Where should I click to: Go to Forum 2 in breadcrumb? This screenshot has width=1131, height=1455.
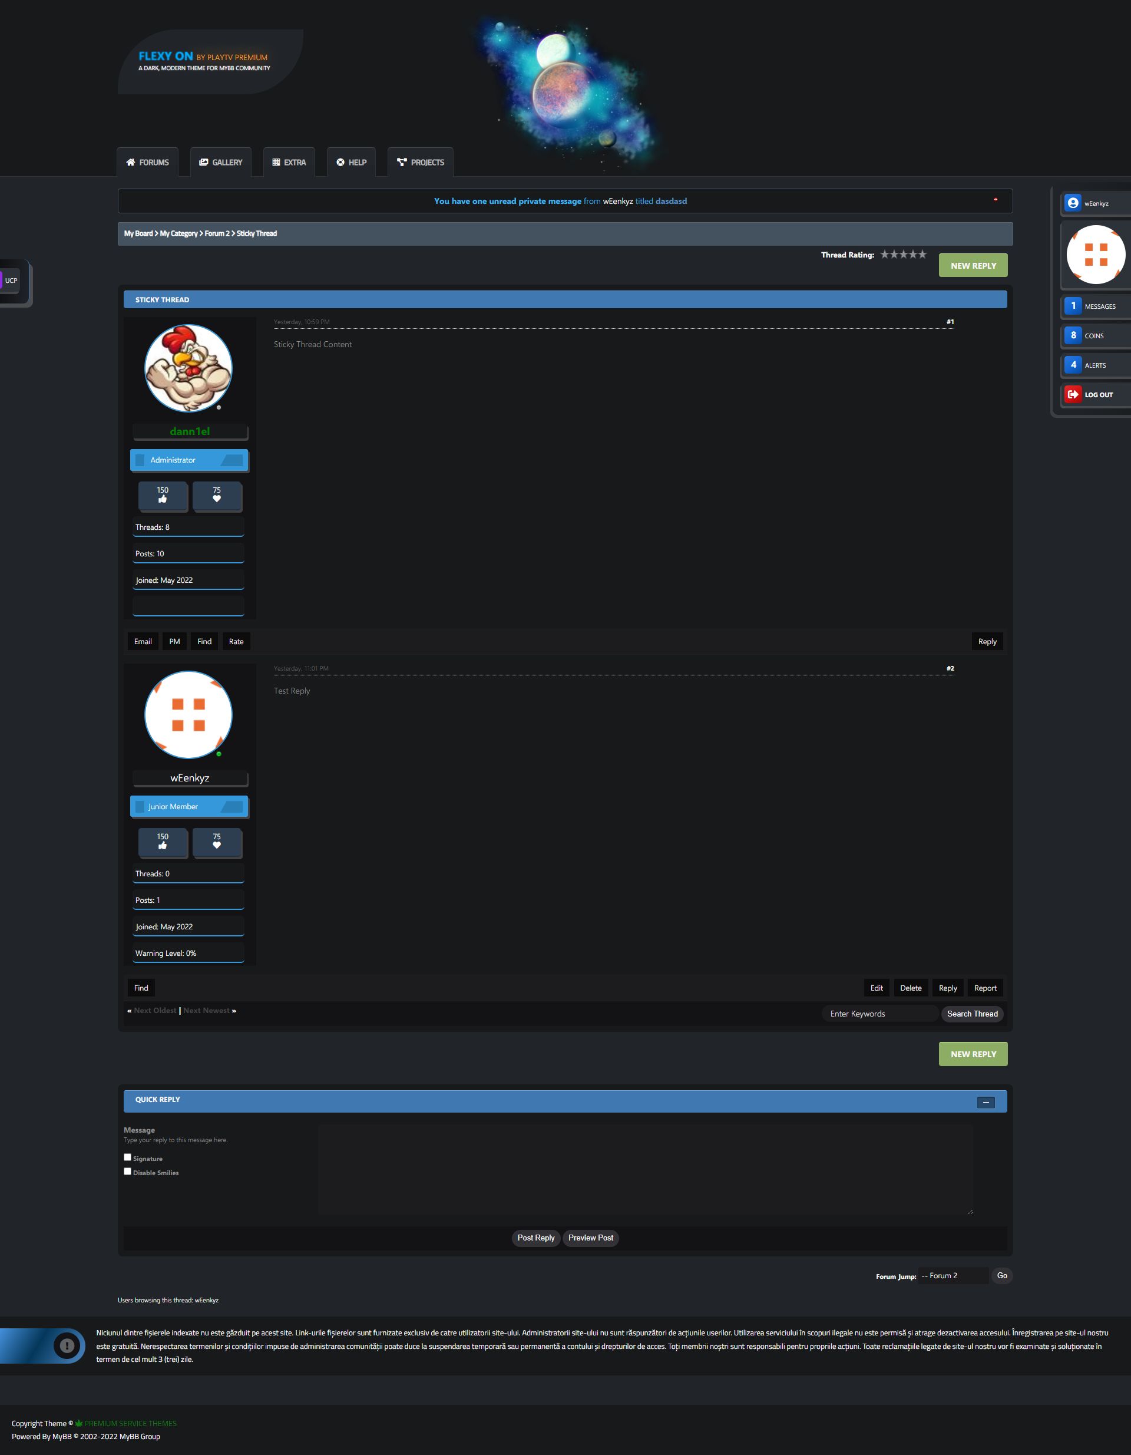(216, 234)
